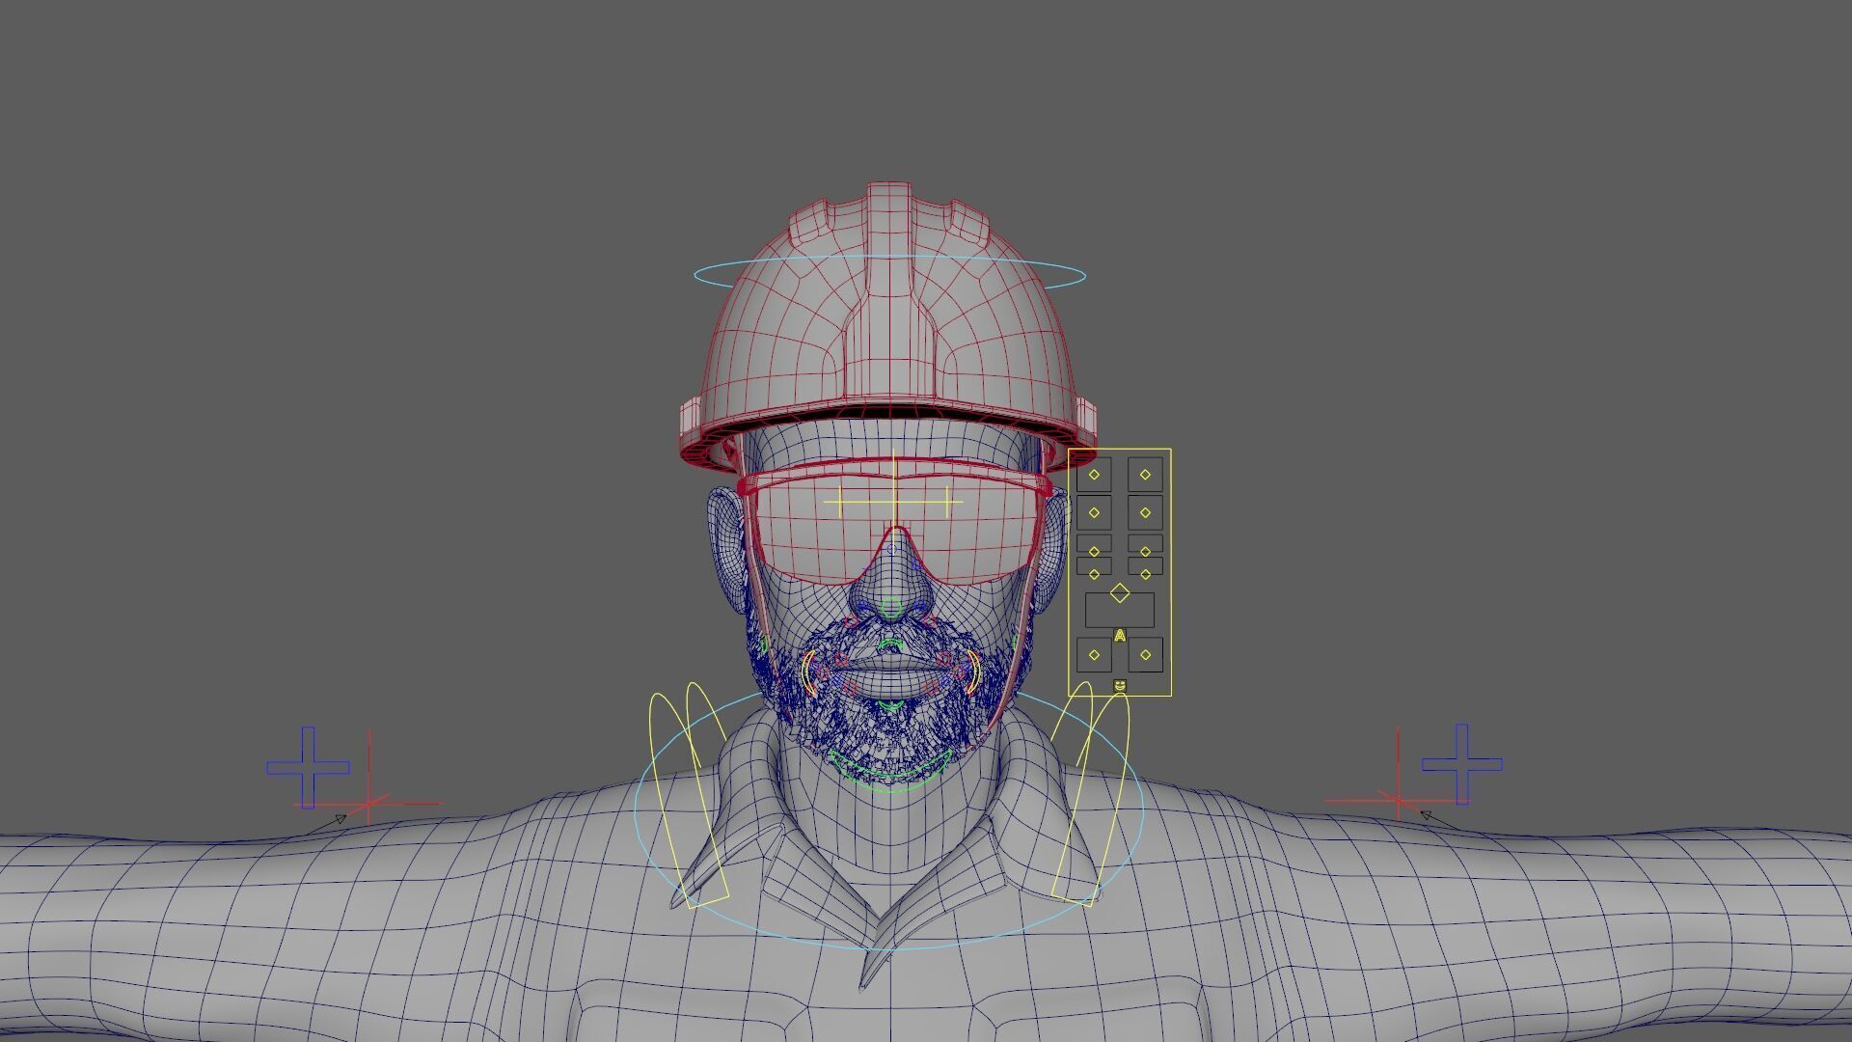The image size is (1852, 1042).
Task: Select blue cross control above right arm
Action: (x=1461, y=764)
